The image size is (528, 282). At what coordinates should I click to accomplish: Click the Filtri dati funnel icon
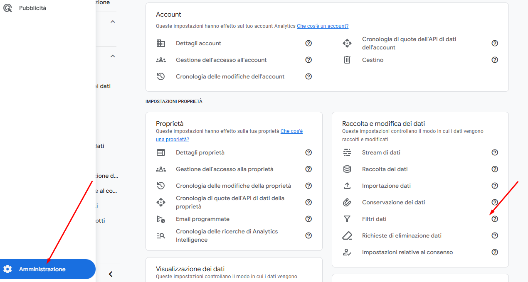tap(347, 219)
